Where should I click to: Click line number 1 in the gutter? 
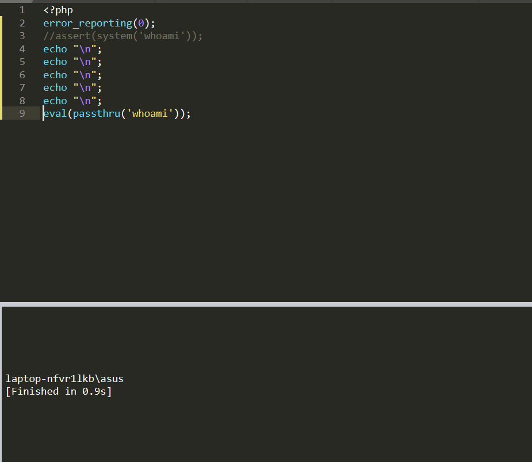click(x=22, y=10)
